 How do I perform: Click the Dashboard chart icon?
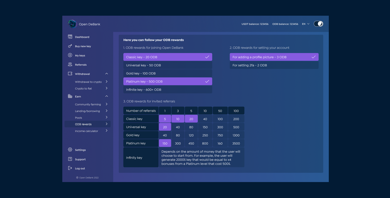(70, 37)
